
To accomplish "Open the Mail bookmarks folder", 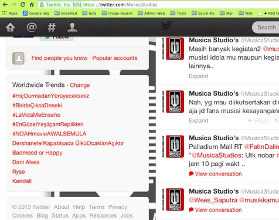I will tap(226, 13).
